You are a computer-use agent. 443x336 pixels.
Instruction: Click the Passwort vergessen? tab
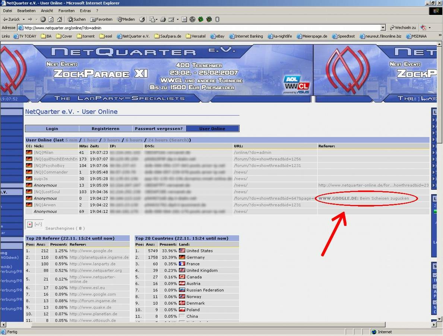coord(159,129)
